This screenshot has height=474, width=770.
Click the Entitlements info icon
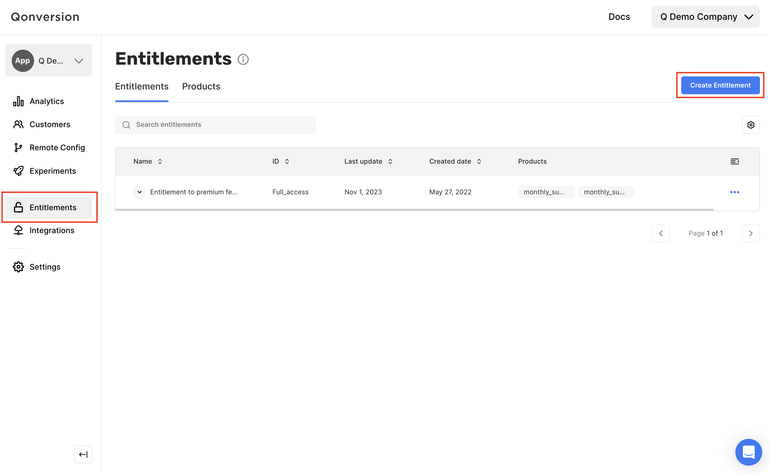[243, 59]
